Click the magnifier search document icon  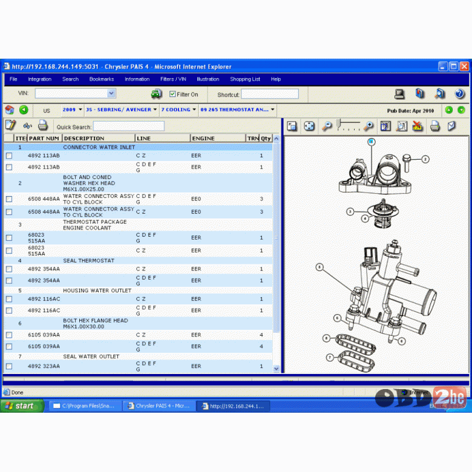439,94
